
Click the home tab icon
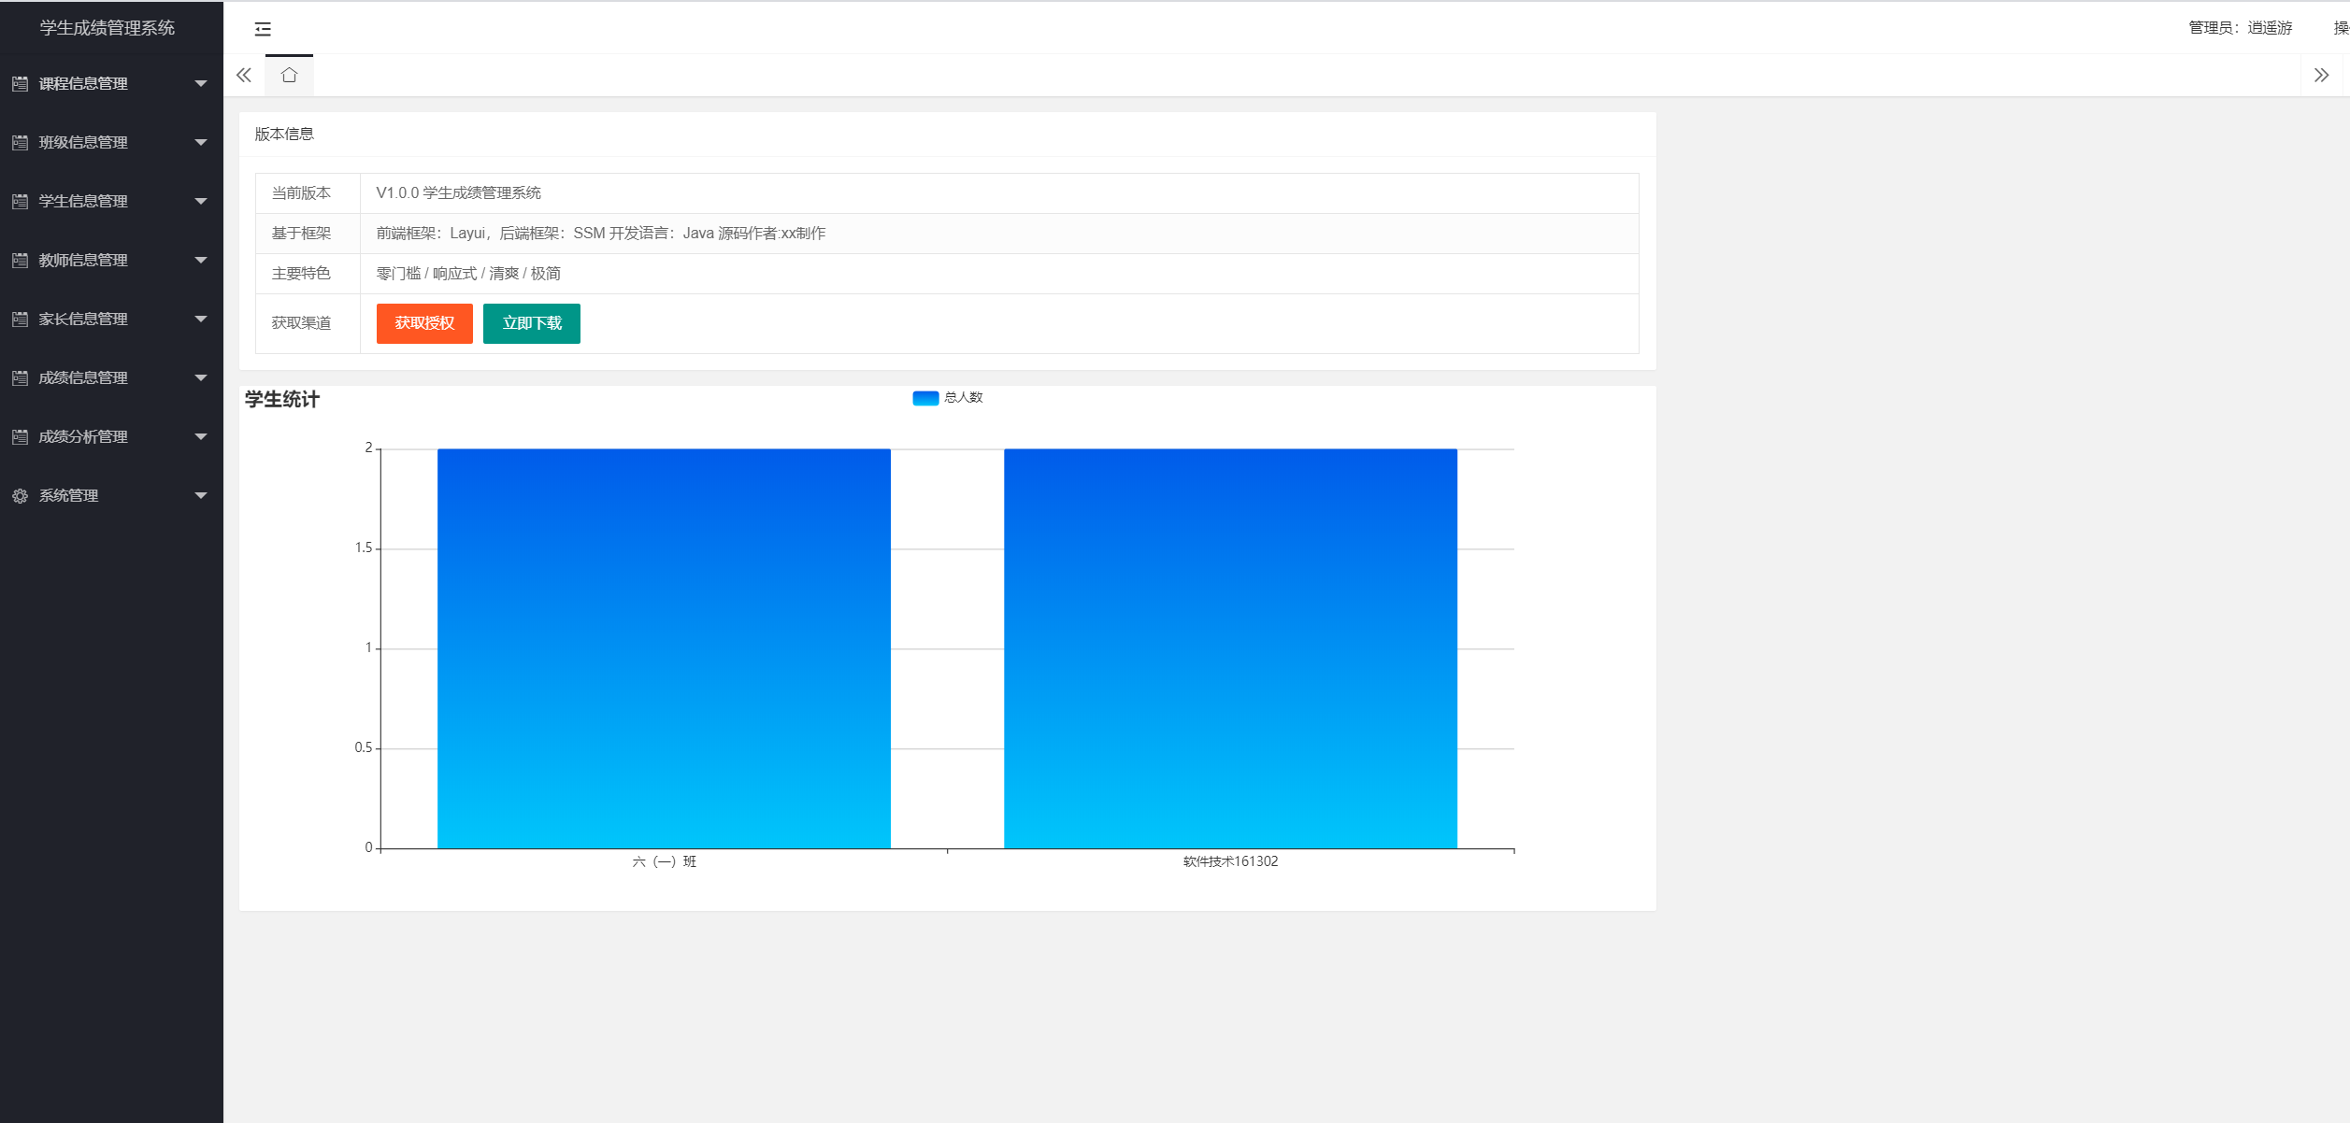pyautogui.click(x=289, y=75)
